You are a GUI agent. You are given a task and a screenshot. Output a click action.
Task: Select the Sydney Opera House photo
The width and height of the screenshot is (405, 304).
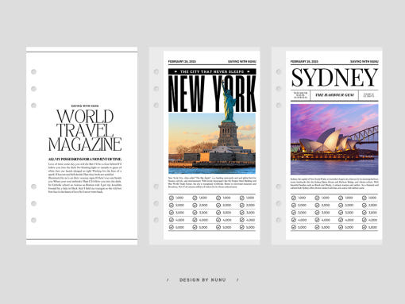334,139
